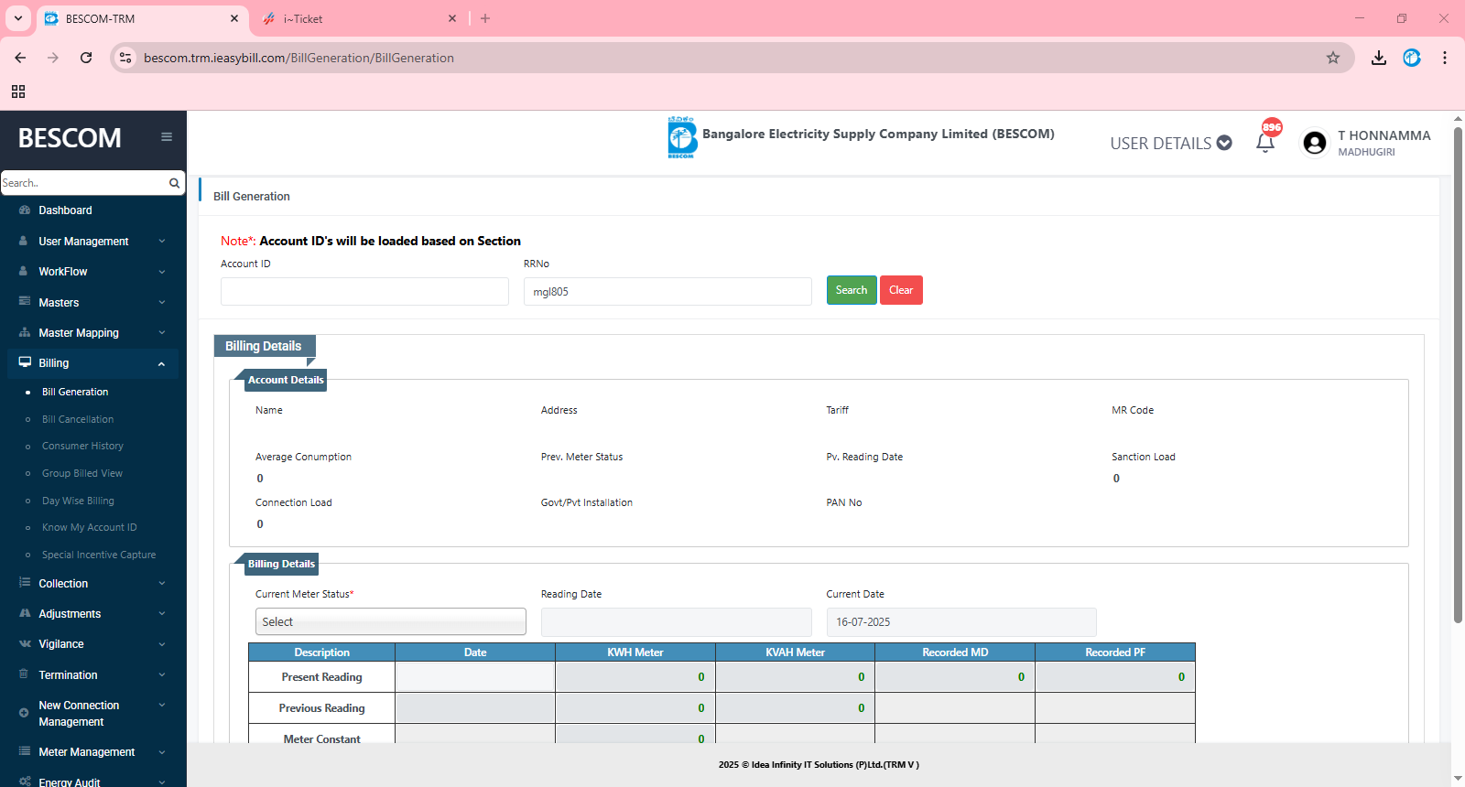Open browser downloads icon

[1379, 58]
